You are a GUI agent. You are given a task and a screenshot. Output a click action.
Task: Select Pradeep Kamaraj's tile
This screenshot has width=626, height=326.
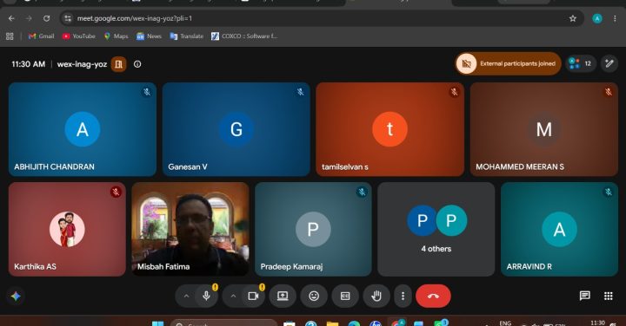pos(313,229)
